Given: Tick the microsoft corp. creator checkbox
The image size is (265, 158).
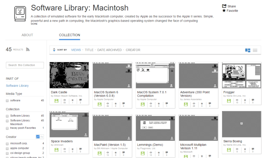Looking at the screenshot, I should pos(7,143).
